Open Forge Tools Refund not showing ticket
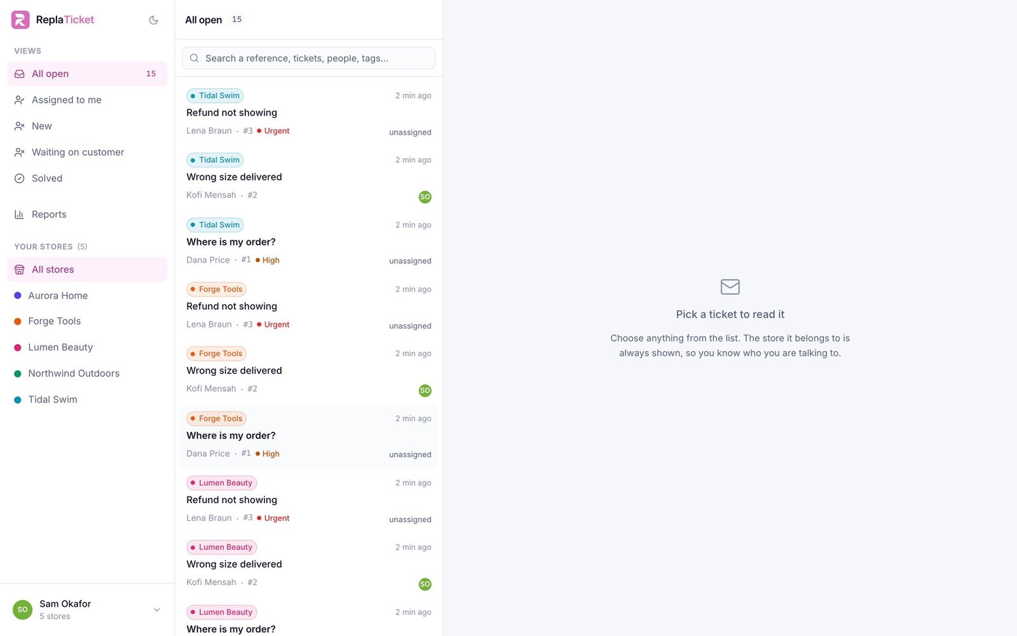1017x636 pixels. coord(309,307)
